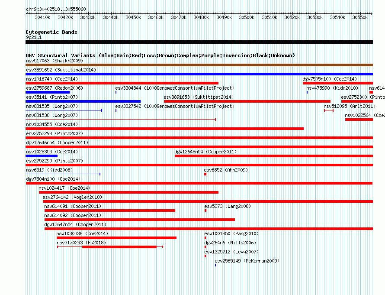
Task: Select the red nsv1030336 loss bar
Action: [117, 238]
